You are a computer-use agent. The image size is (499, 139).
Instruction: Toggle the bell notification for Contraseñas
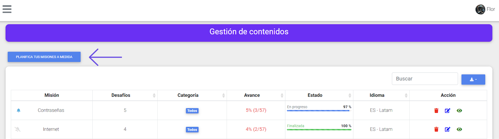(x=18, y=110)
